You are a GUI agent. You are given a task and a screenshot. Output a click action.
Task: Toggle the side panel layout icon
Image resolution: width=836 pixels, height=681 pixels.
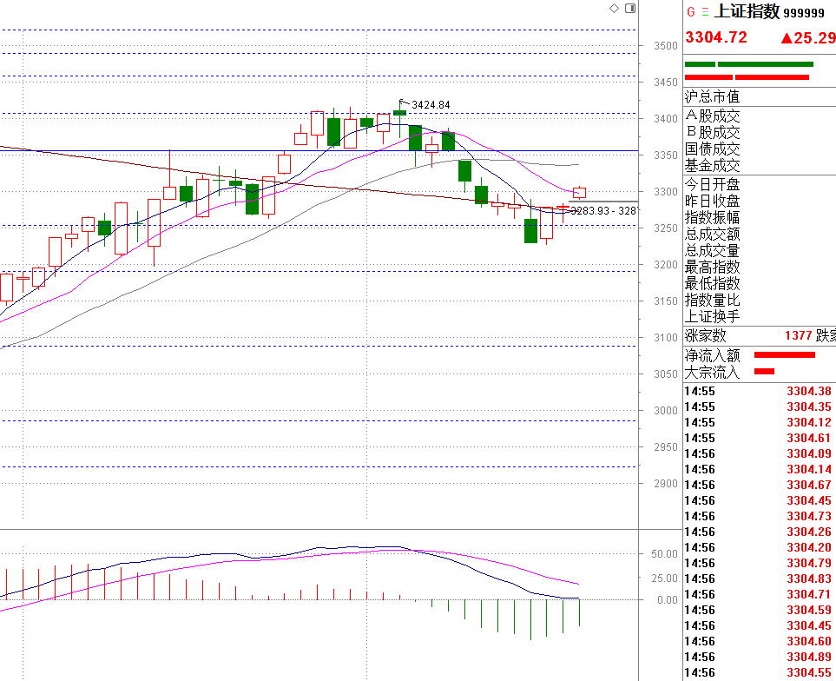(630, 8)
